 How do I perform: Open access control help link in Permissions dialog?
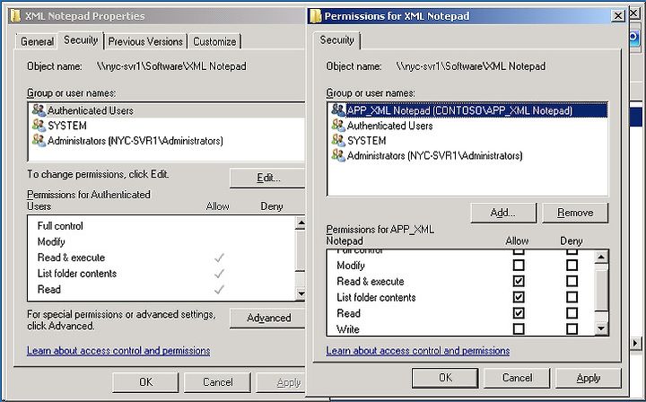pyautogui.click(x=418, y=351)
